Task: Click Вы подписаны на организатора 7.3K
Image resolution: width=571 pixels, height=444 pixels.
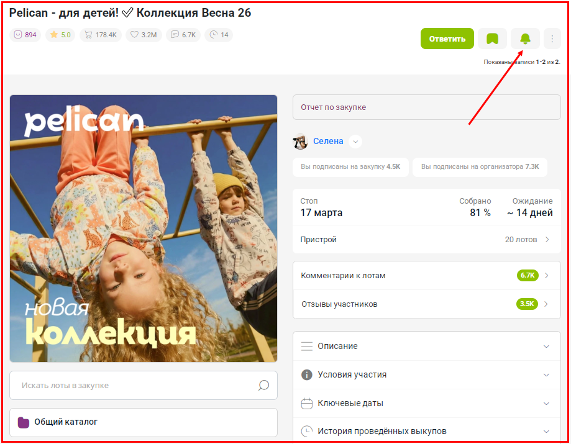Action: click(480, 167)
